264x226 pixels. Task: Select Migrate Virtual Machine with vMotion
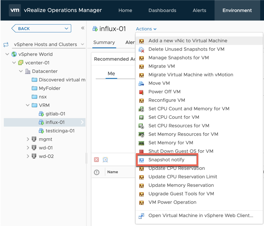(x=199, y=75)
